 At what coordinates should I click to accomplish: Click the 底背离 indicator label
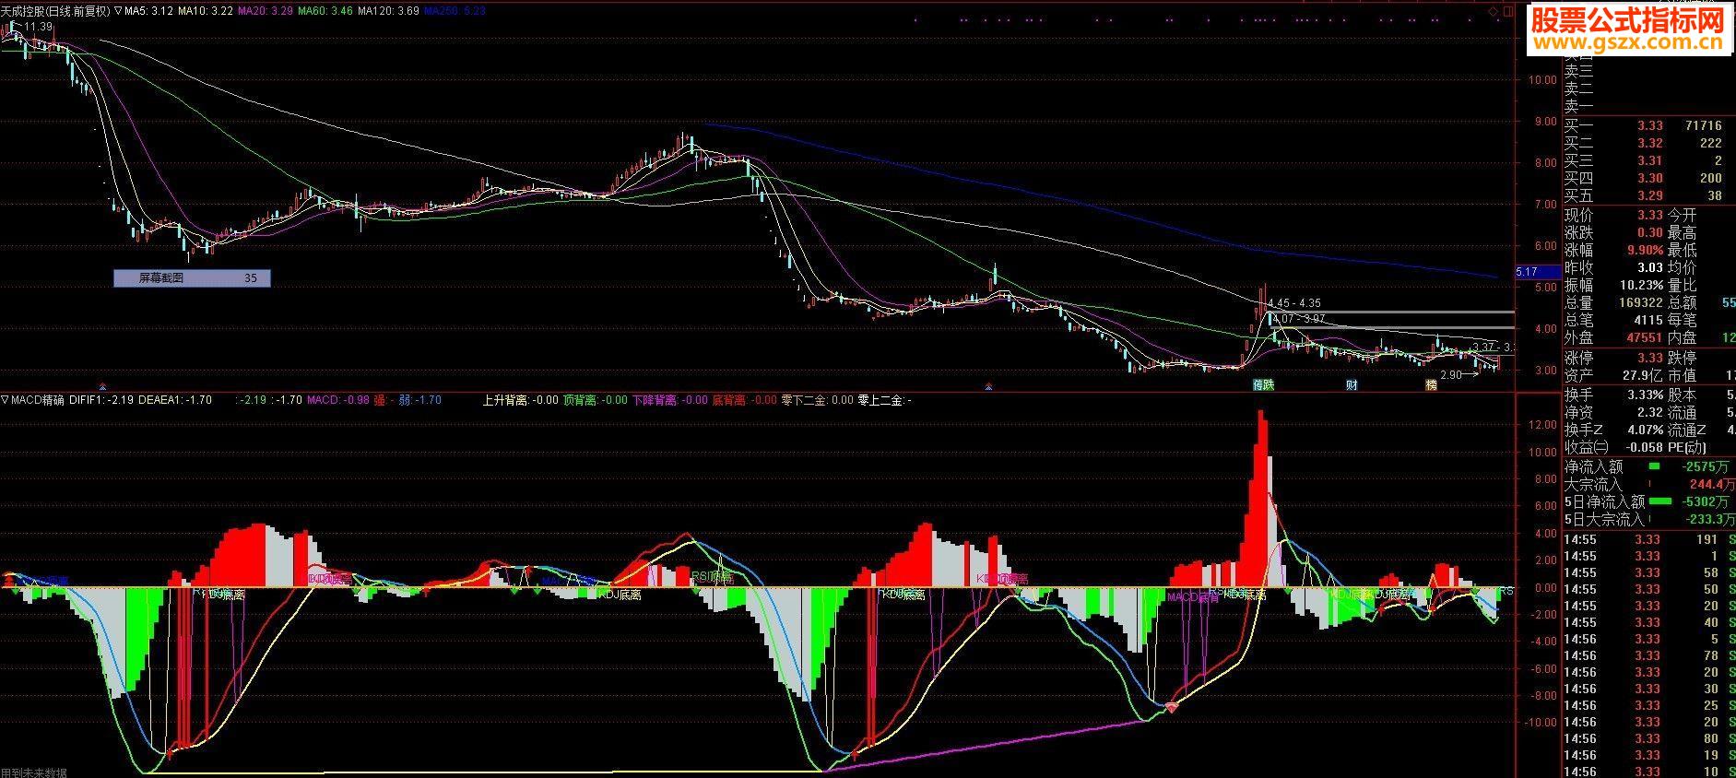point(745,400)
